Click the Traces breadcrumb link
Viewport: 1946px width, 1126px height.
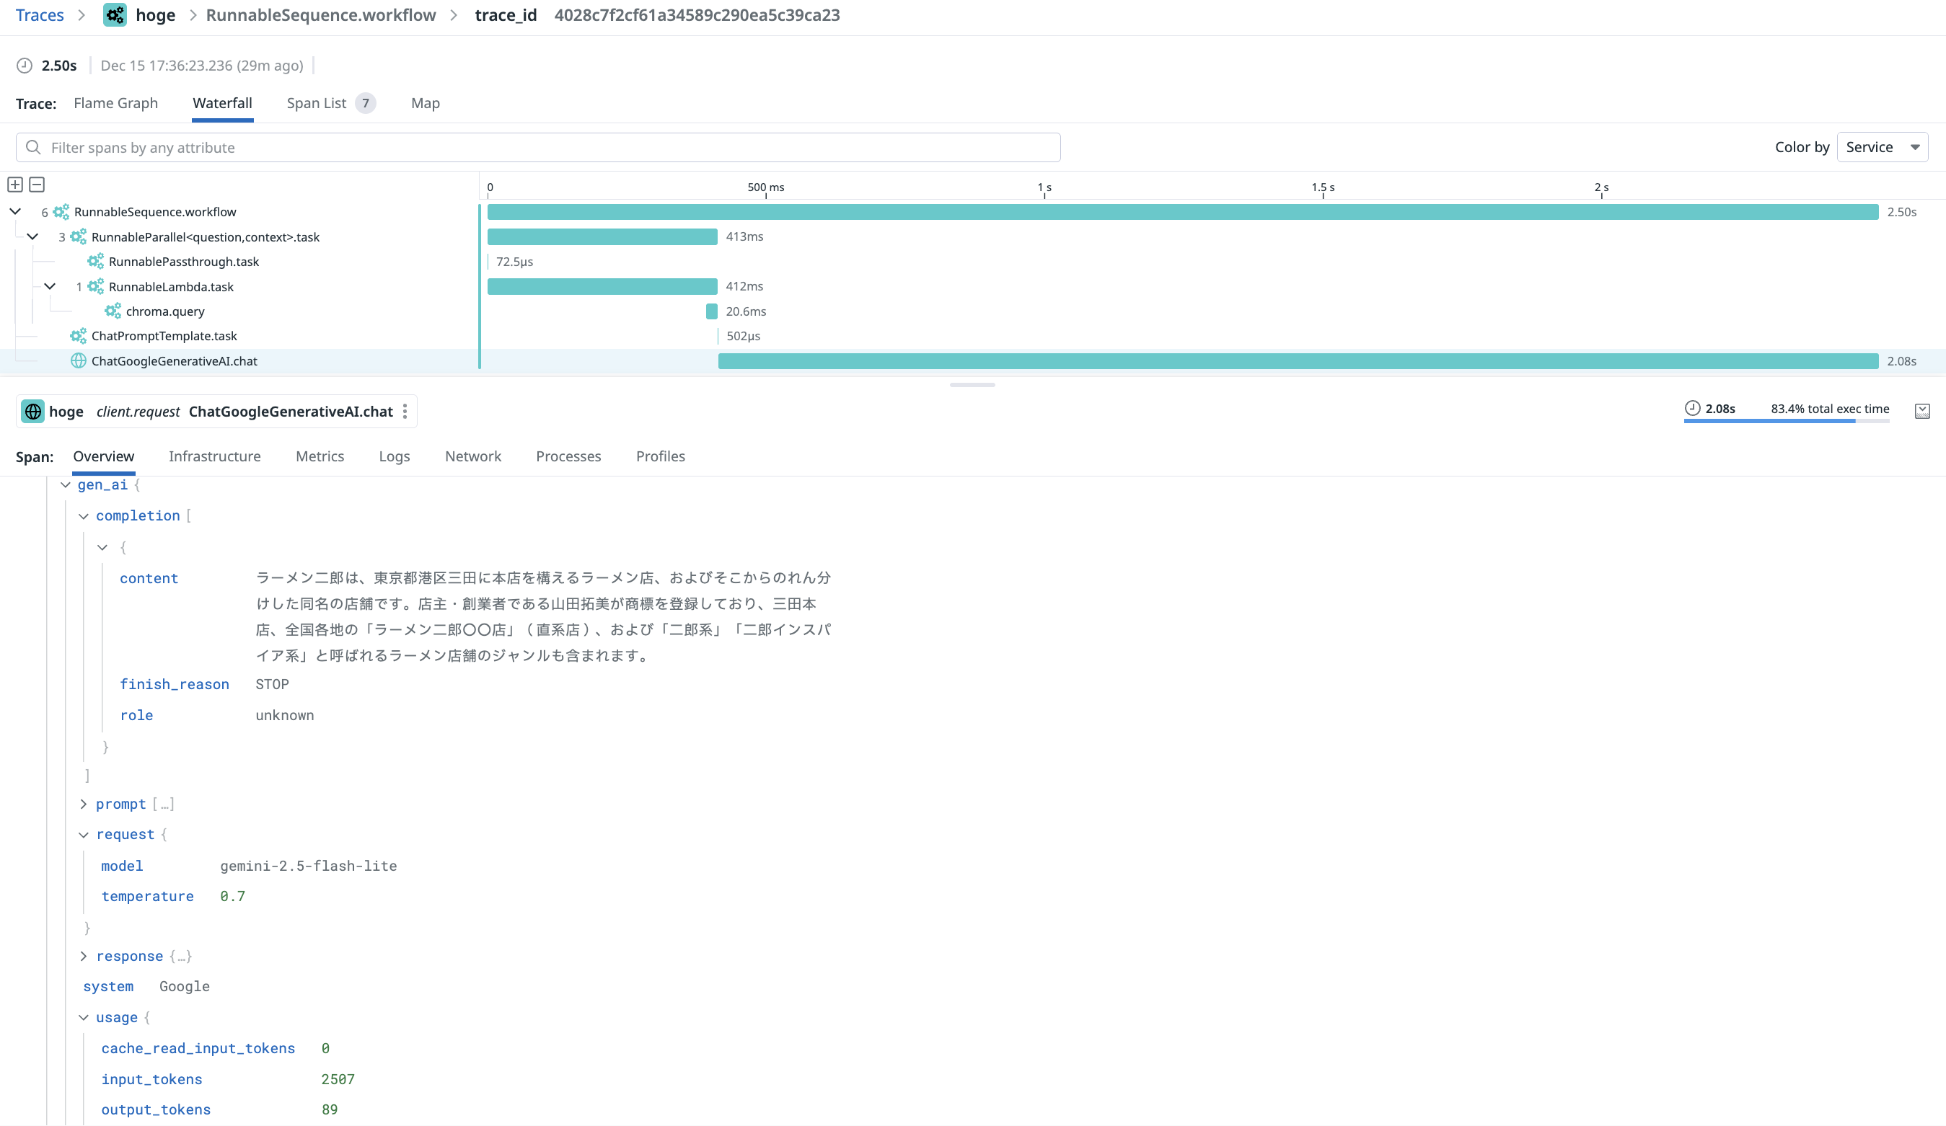[39, 14]
